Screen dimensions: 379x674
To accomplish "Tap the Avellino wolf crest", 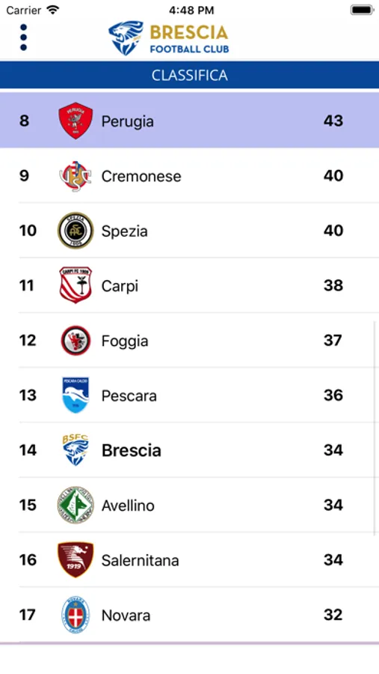I will coord(76,505).
